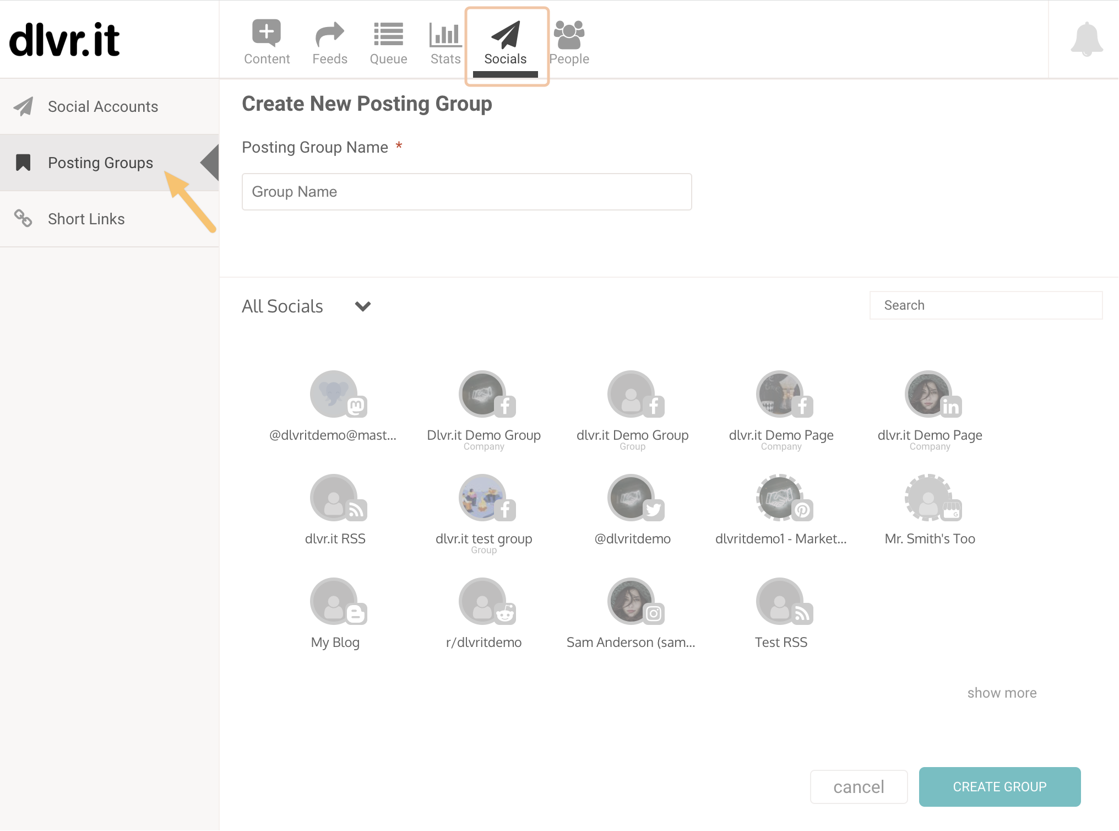Screen dimensions: 1119x831
Task: Click the Search socials field
Action: click(986, 305)
